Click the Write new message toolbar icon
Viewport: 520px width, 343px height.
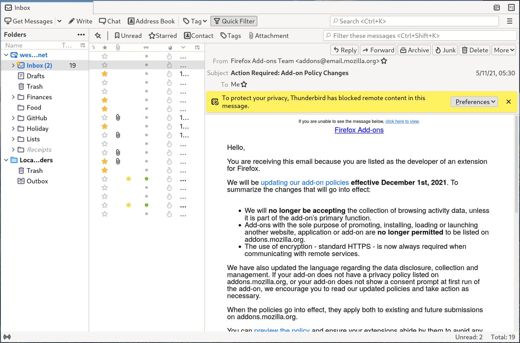pos(80,21)
